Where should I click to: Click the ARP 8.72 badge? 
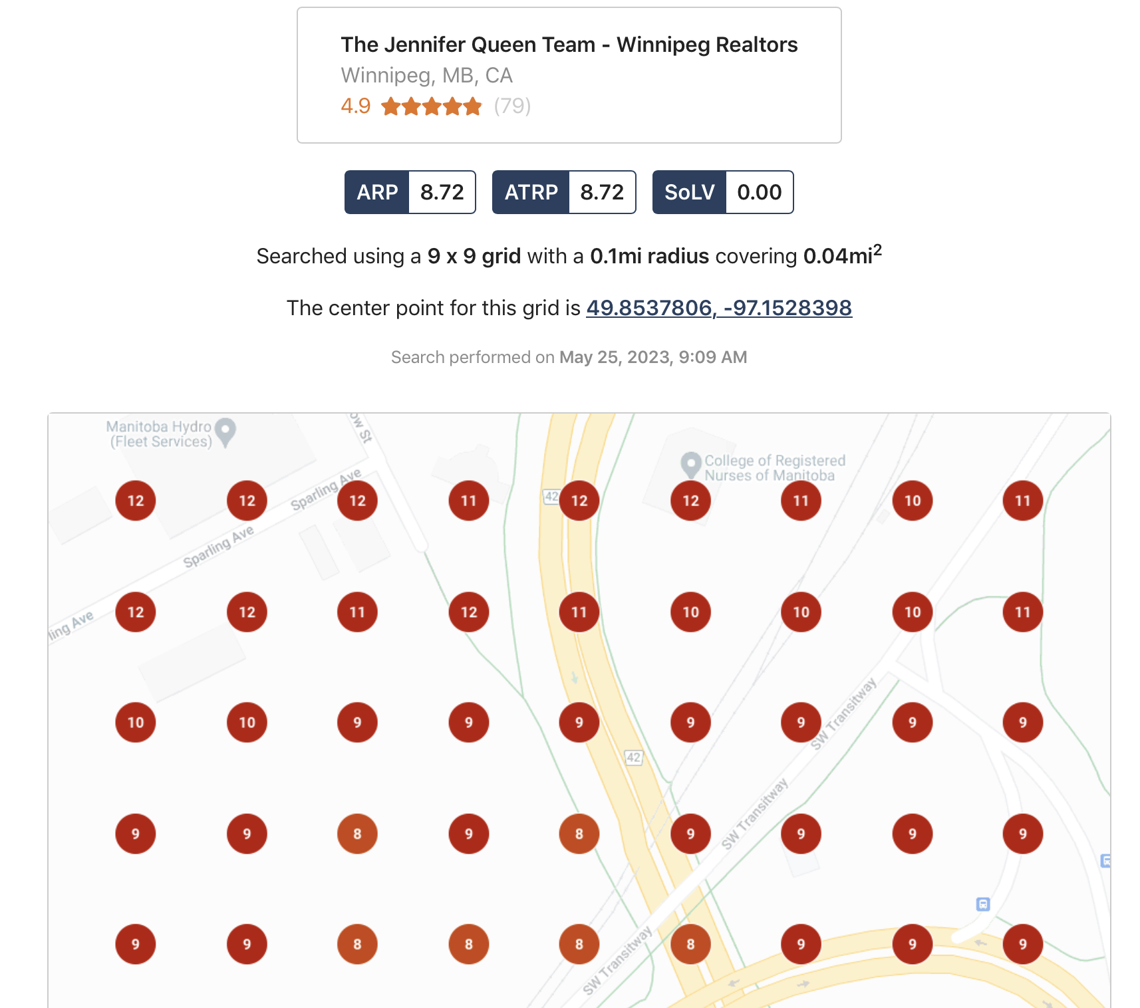(x=410, y=192)
